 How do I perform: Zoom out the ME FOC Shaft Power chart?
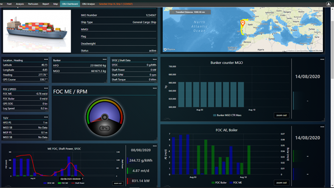(x=118, y=183)
